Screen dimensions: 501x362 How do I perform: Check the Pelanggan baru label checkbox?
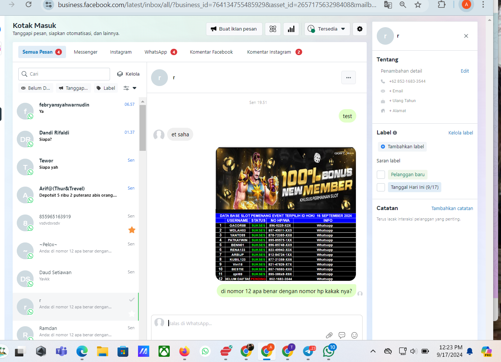[x=381, y=175]
